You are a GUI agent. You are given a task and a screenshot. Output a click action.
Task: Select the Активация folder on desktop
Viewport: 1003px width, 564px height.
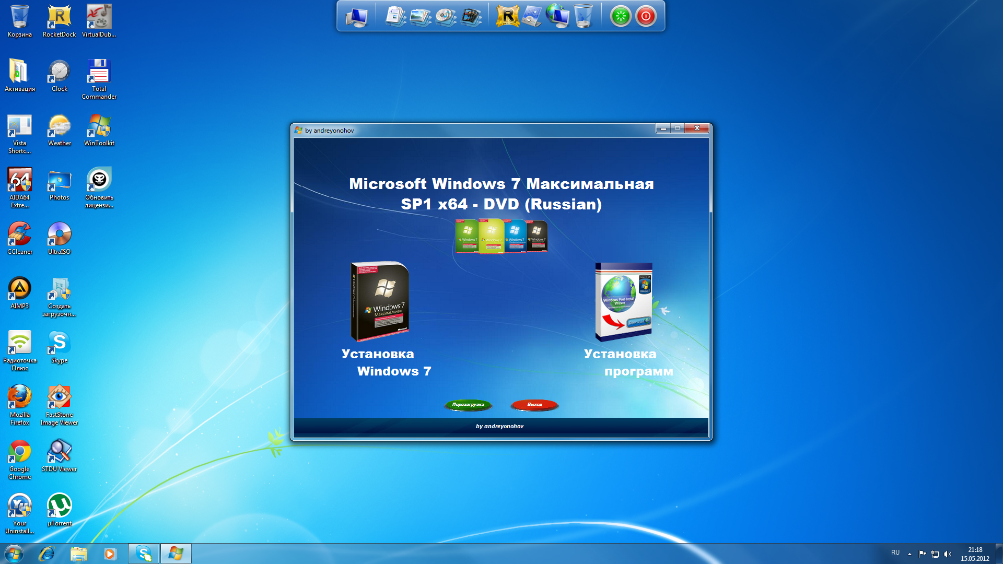click(20, 75)
